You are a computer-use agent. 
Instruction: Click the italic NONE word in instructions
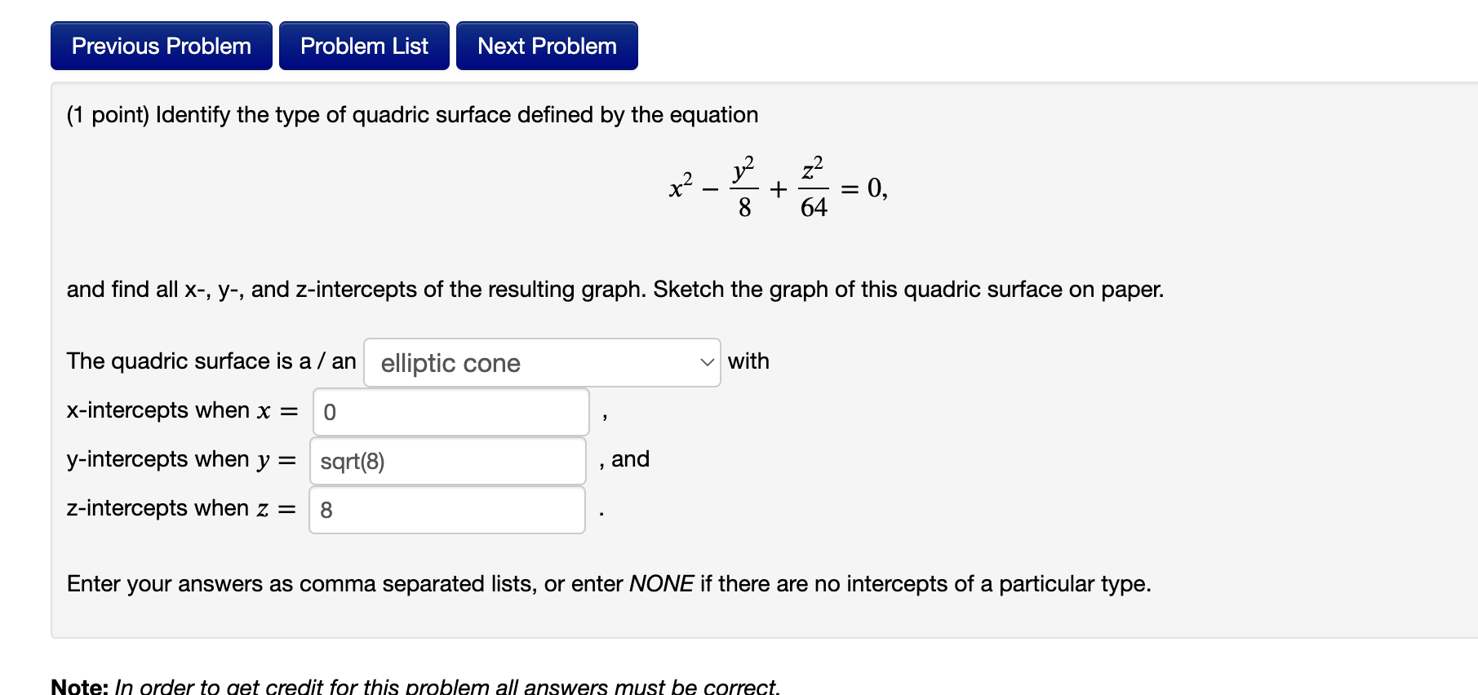pos(661,584)
